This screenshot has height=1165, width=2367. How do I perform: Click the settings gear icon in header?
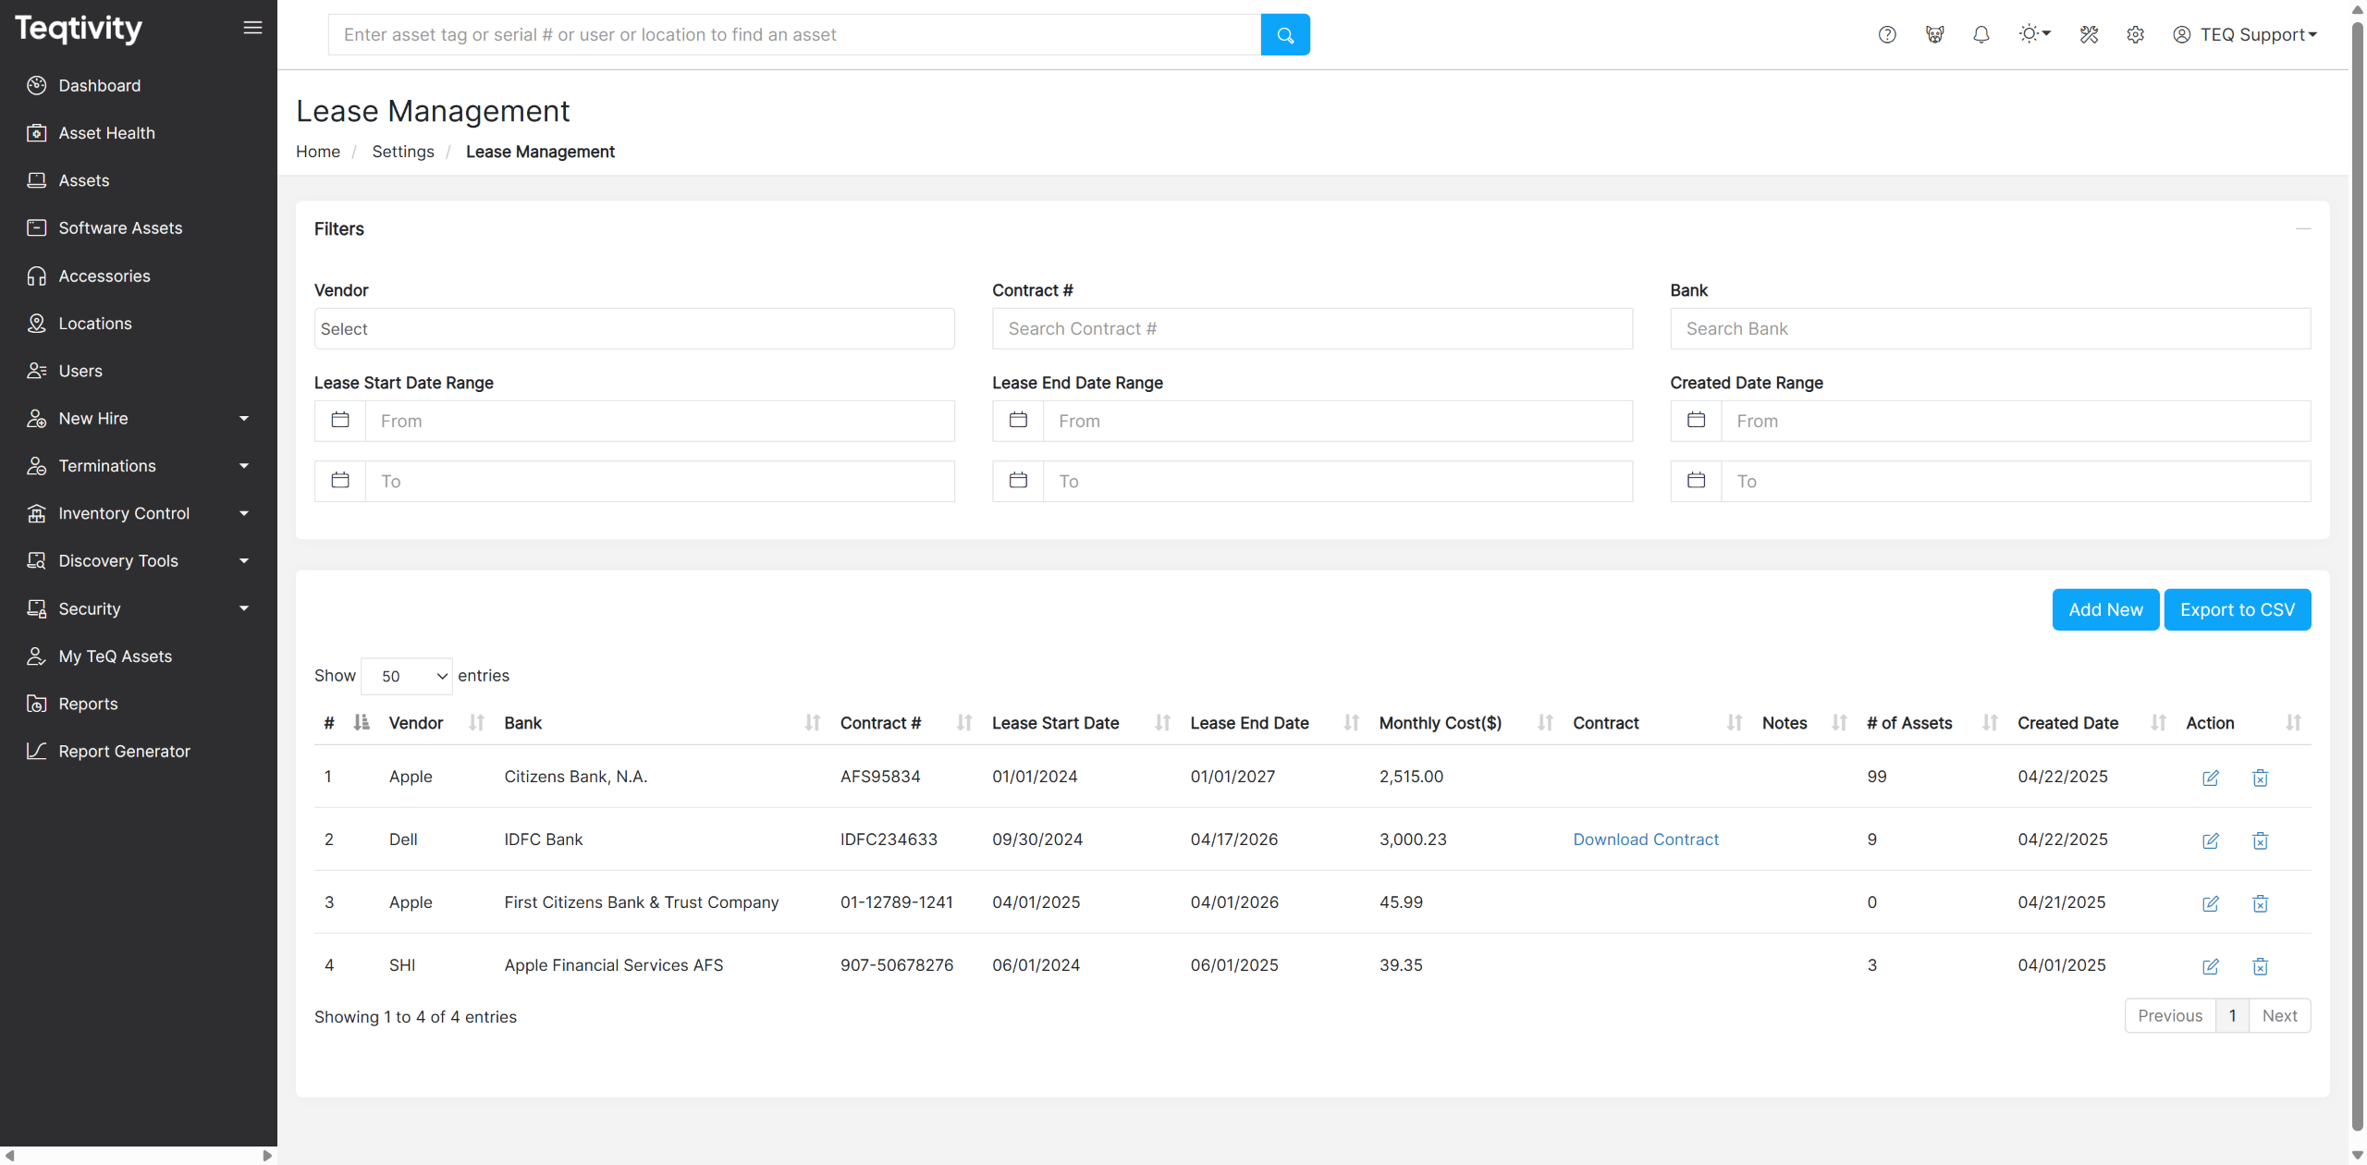(x=2135, y=35)
